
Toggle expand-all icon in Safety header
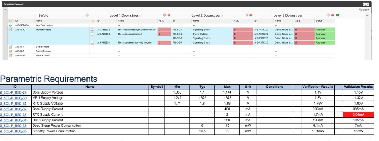pyautogui.click(x=10, y=21)
